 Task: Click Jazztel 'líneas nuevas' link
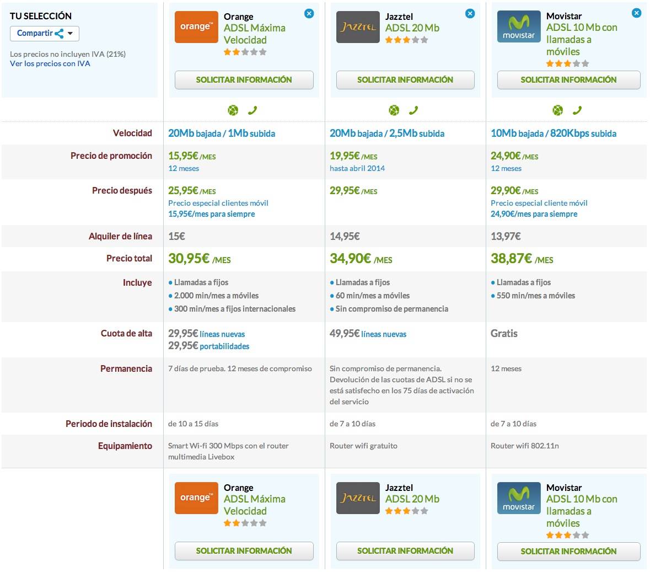pyautogui.click(x=384, y=334)
